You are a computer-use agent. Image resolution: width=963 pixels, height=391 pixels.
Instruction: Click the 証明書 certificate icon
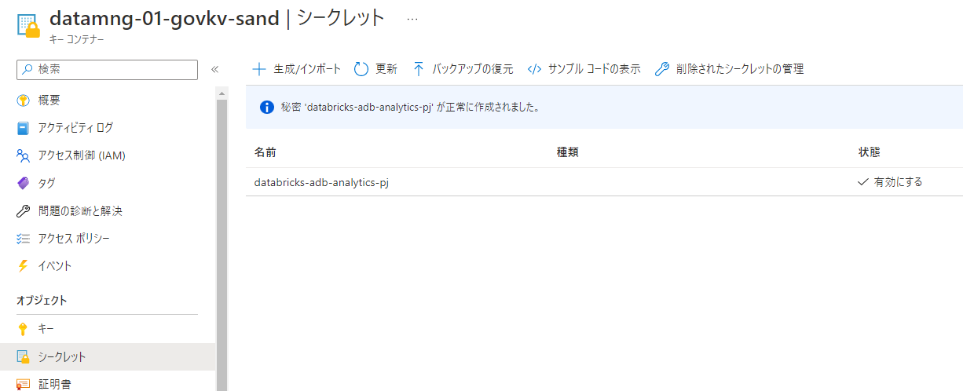23,383
